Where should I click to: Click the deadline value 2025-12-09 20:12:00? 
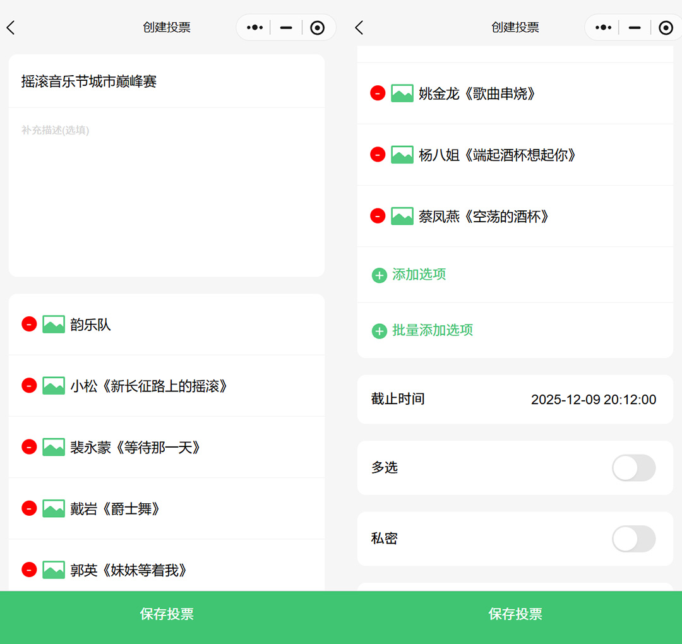click(593, 399)
